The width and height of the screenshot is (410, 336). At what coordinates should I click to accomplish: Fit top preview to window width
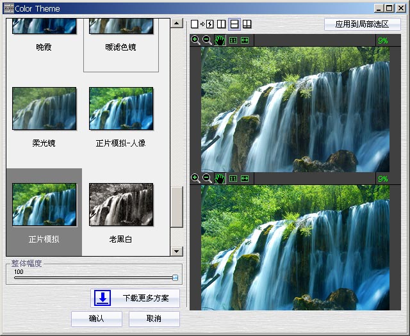point(245,40)
